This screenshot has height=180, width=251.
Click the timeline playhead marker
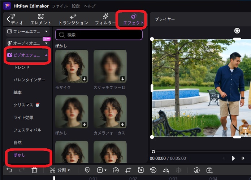[x=54, y=178]
